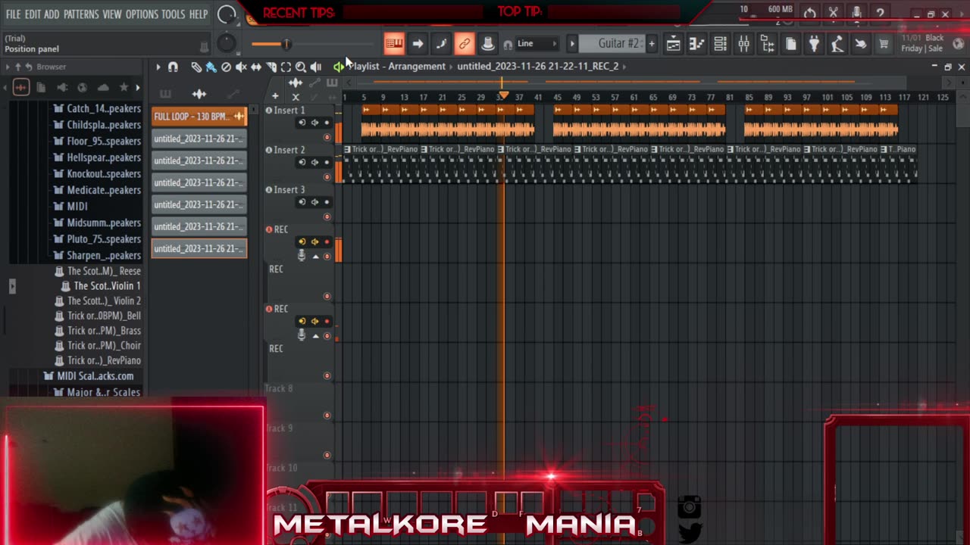970x545 pixels.
Task: Open the plugin picker plug icon
Action: click(x=814, y=44)
